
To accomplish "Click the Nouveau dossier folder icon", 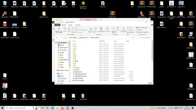I will (114, 28).
